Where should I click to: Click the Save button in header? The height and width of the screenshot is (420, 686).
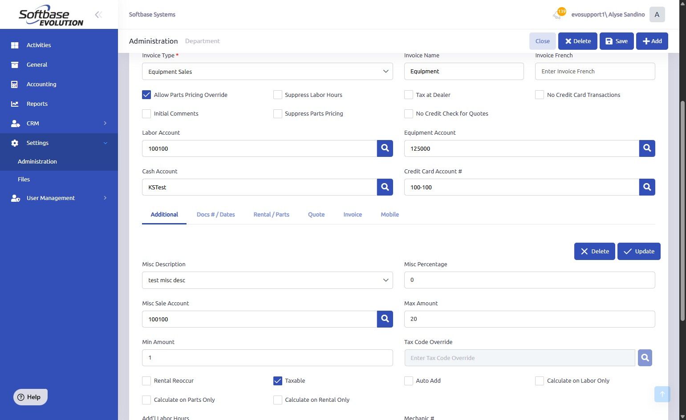[x=616, y=41]
